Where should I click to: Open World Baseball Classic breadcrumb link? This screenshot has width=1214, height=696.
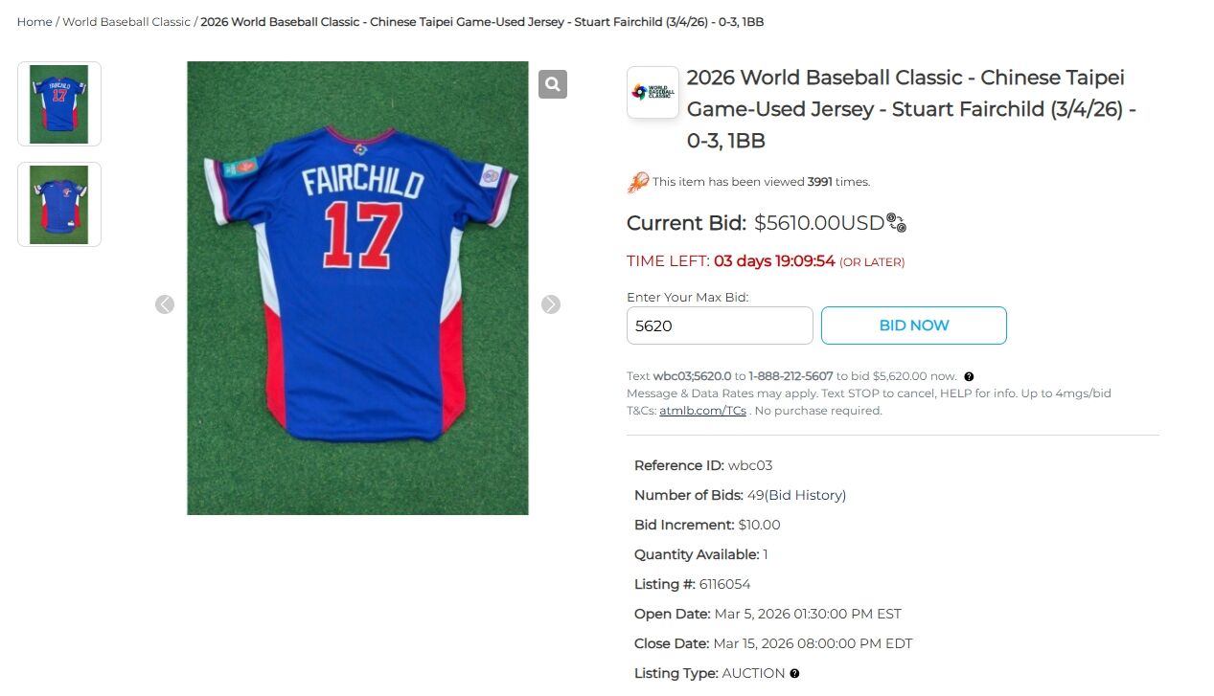click(126, 22)
